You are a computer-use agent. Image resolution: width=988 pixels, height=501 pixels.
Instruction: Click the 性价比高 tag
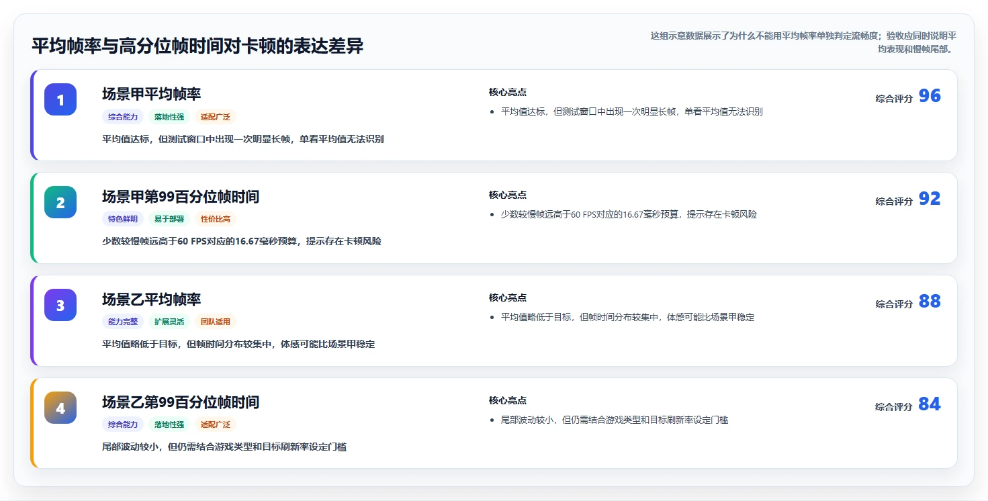click(x=216, y=219)
